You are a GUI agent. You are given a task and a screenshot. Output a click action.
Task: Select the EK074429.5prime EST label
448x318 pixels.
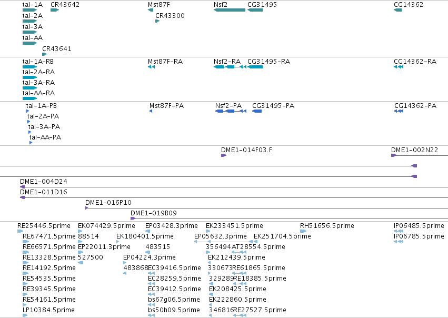click(106, 226)
